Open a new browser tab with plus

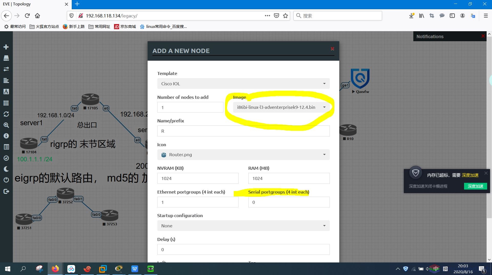click(77, 4)
